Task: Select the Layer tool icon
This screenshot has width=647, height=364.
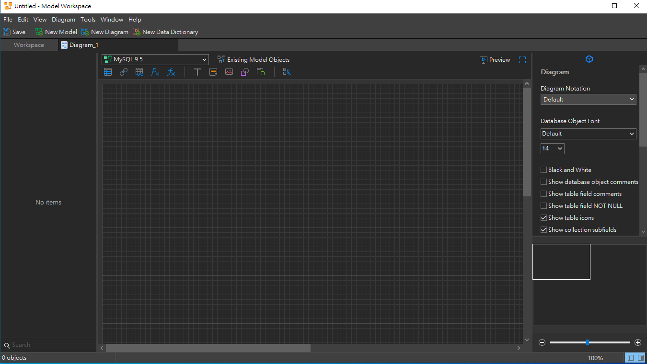Action: click(x=261, y=72)
